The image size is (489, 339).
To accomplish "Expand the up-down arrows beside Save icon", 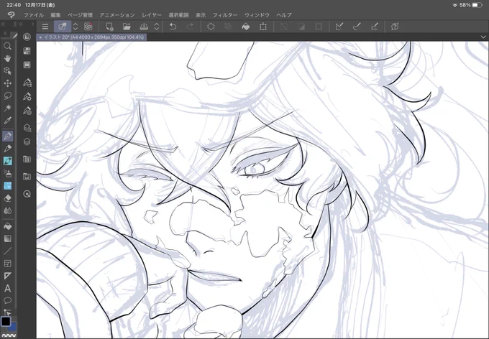I will 157,27.
